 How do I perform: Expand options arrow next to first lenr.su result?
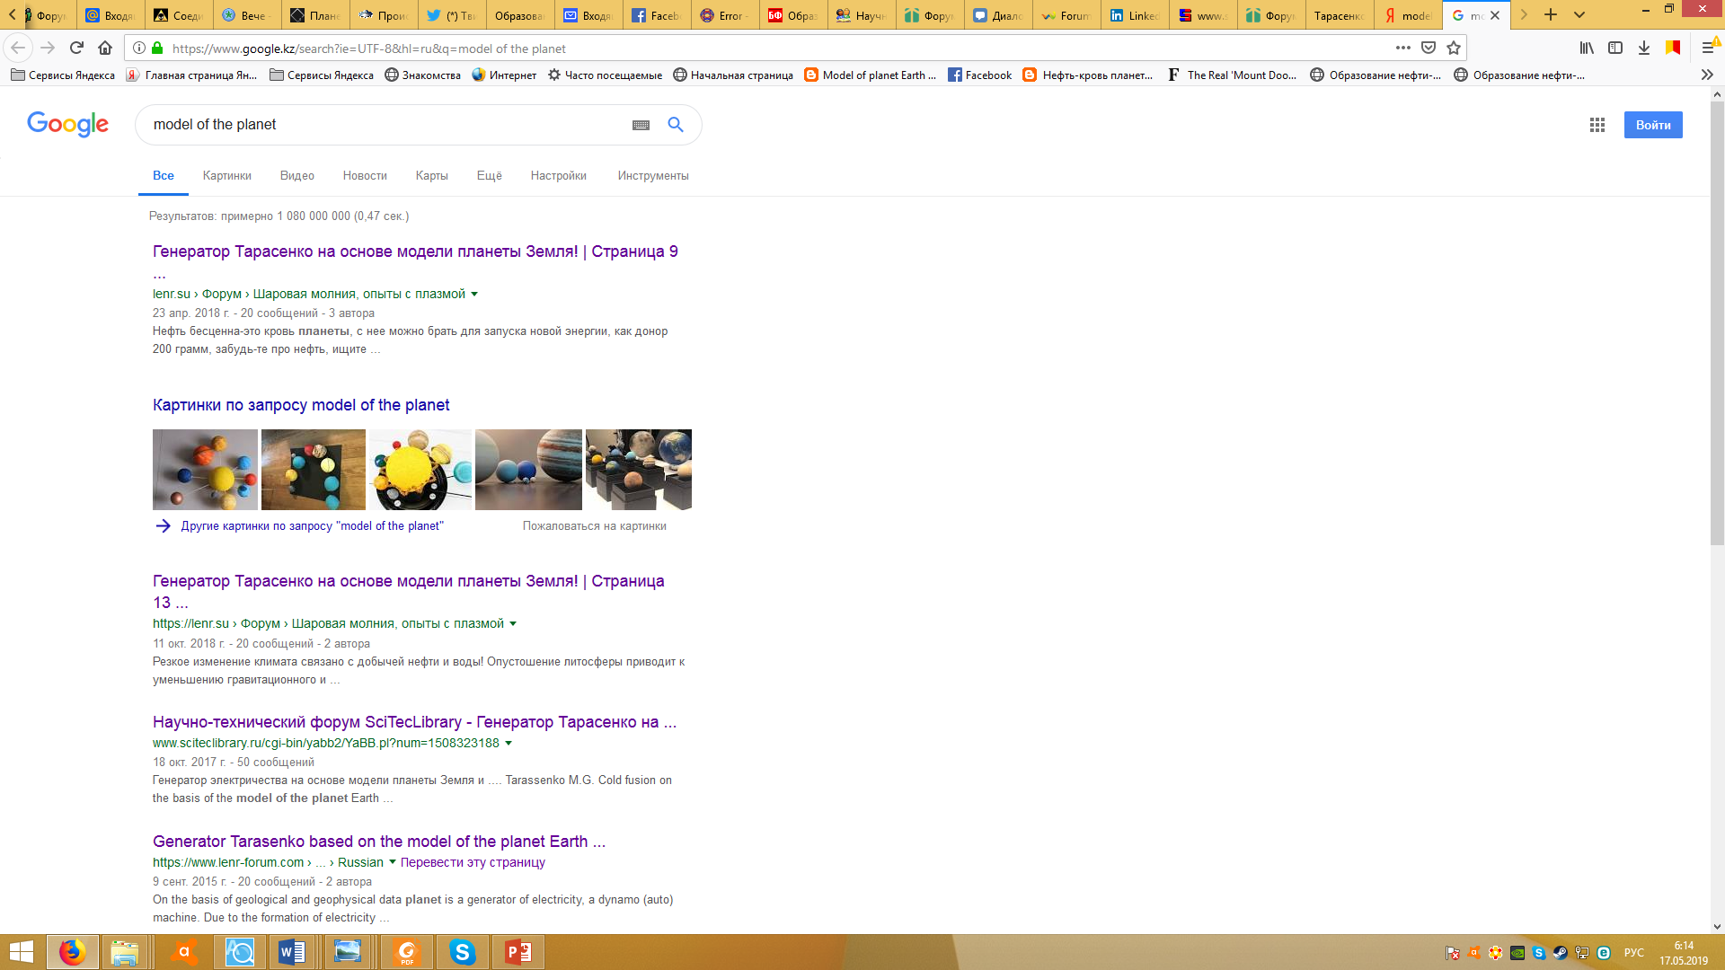(x=474, y=295)
